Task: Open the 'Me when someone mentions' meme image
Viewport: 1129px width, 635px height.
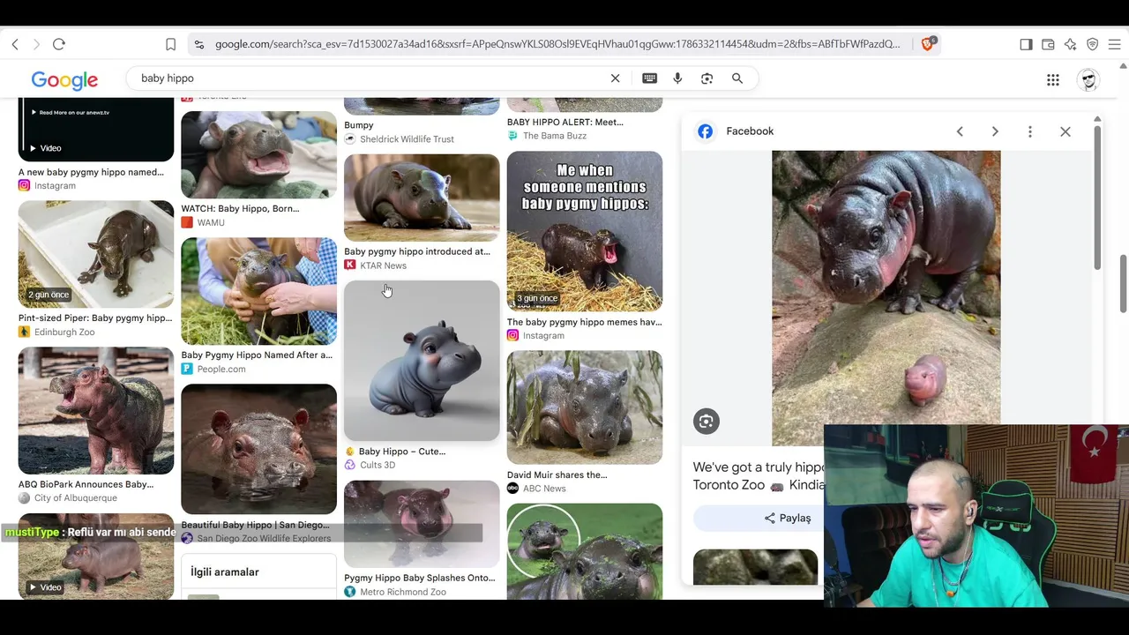Action: 585,231
